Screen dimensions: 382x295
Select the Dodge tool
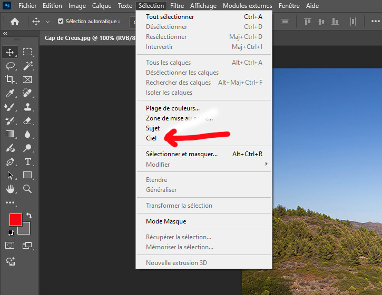coord(27,148)
